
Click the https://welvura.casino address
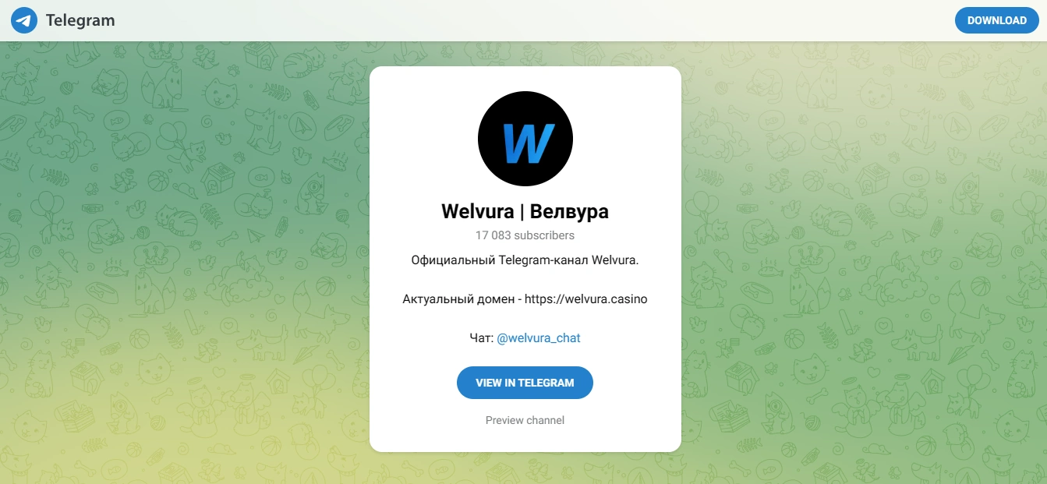pos(586,299)
